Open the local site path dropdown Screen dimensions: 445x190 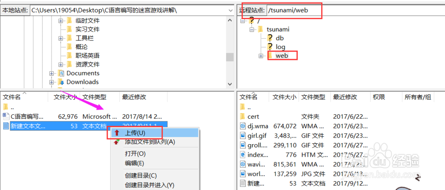click(231, 10)
